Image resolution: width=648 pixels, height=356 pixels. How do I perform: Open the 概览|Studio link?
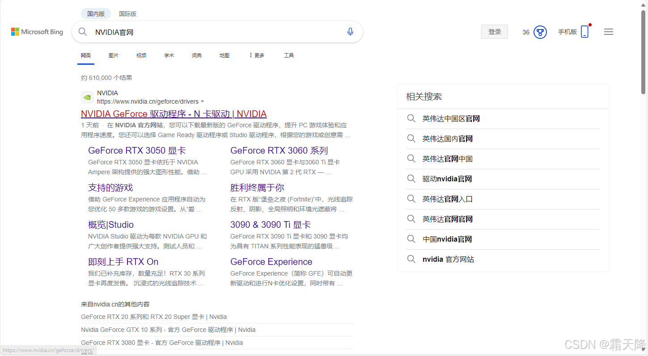point(111,225)
